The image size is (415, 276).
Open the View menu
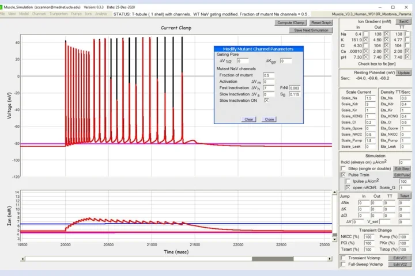tap(12, 14)
